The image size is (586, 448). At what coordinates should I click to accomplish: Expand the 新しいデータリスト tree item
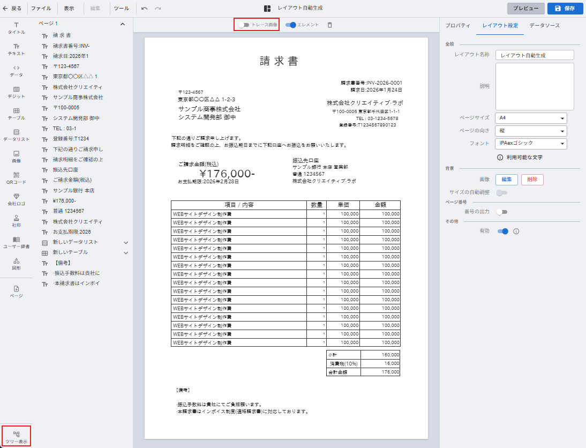[126, 242]
